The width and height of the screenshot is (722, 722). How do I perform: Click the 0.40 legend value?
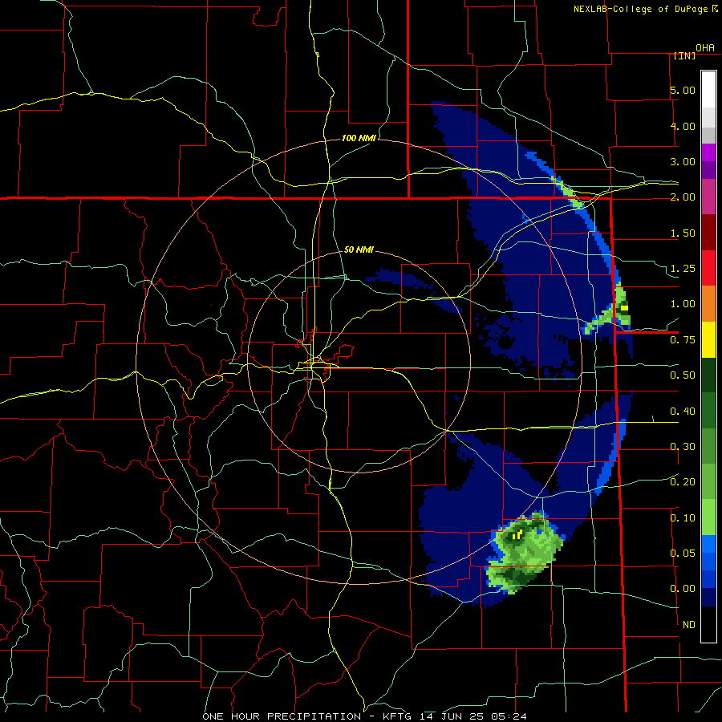(683, 412)
